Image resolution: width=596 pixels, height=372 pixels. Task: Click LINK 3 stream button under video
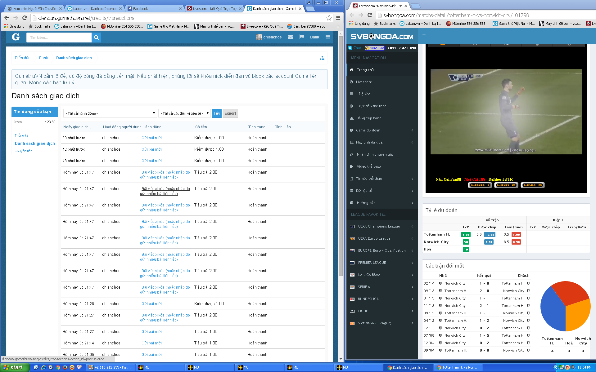click(533, 185)
